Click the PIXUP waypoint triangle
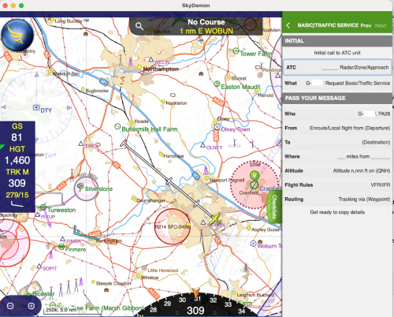This screenshot has height=317, width=394. pyautogui.click(x=38, y=214)
